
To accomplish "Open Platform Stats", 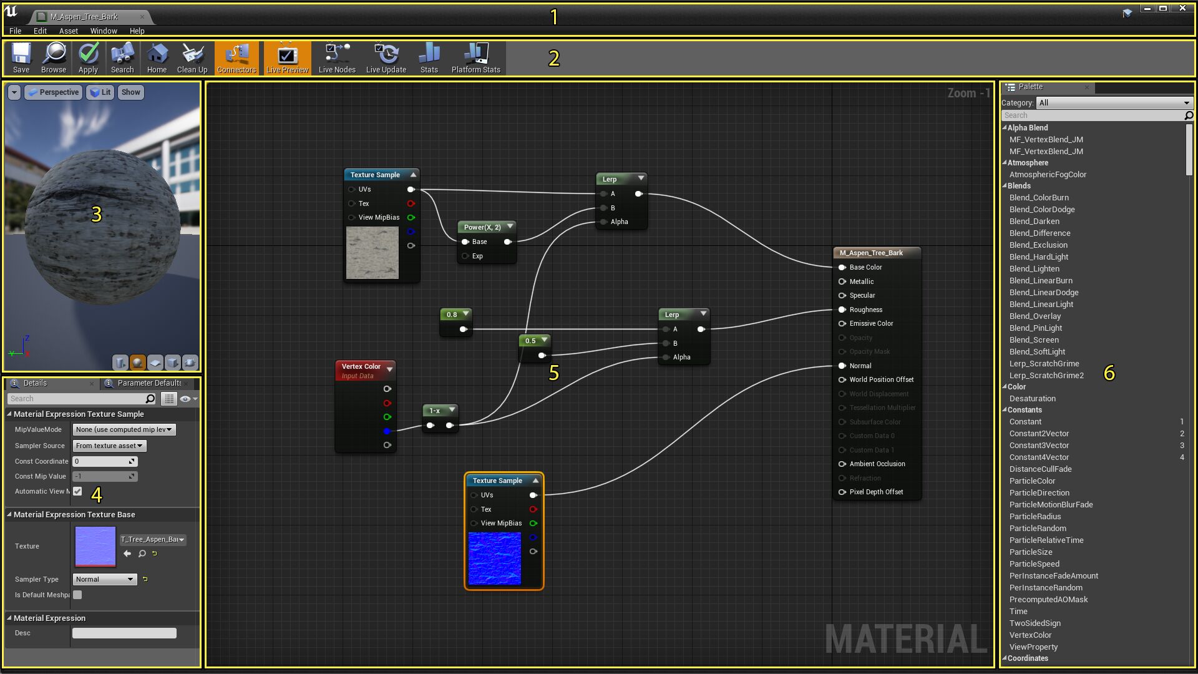I will tap(475, 58).
